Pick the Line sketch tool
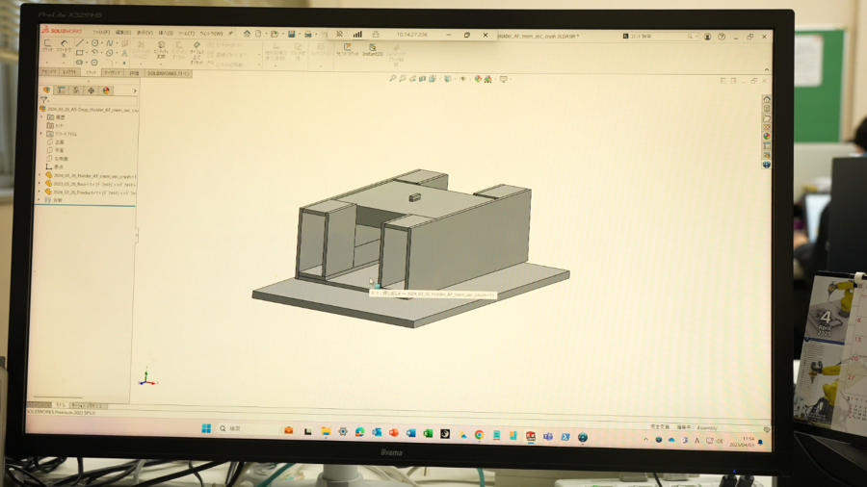The height and width of the screenshot is (487, 867). (80, 42)
